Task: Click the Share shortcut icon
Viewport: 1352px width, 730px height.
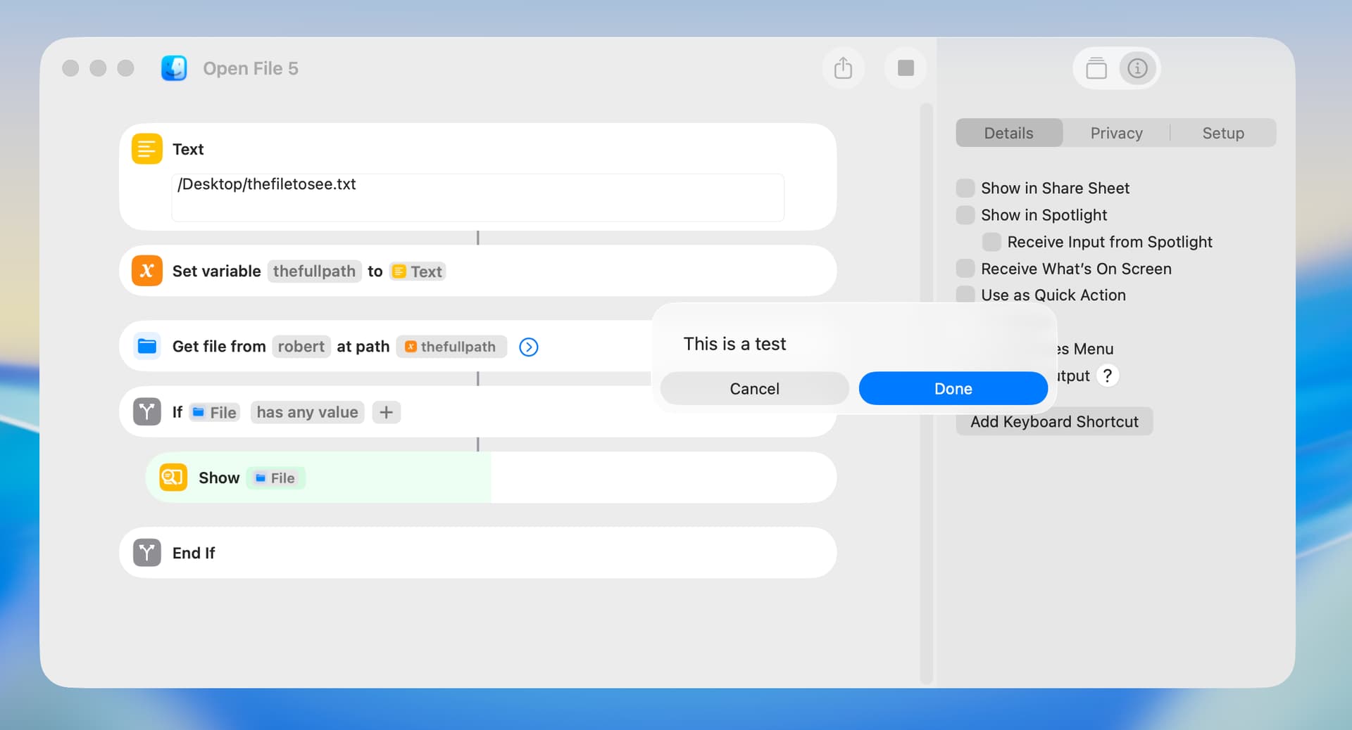Action: (843, 68)
